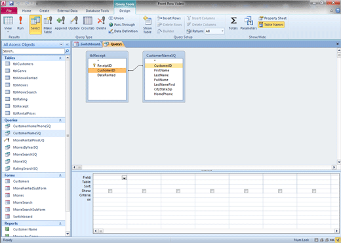Close the Query1 document window
Image resolution: width=341 pixels, height=243 pixels.
[x=338, y=44]
